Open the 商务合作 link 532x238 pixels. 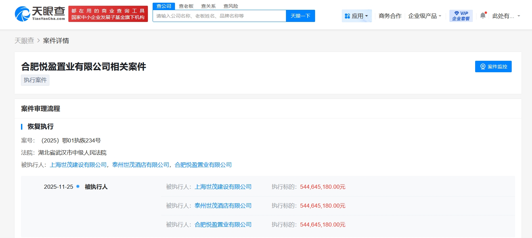390,16
